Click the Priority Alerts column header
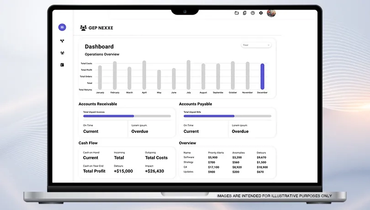 [x=216, y=152]
